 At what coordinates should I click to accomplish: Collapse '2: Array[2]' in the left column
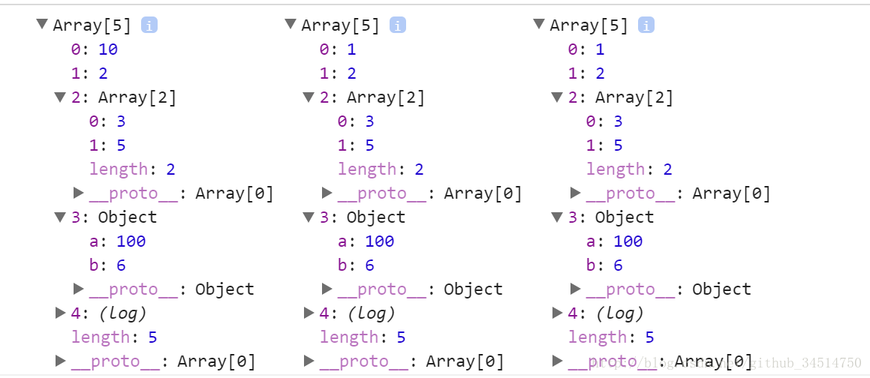[x=60, y=97]
